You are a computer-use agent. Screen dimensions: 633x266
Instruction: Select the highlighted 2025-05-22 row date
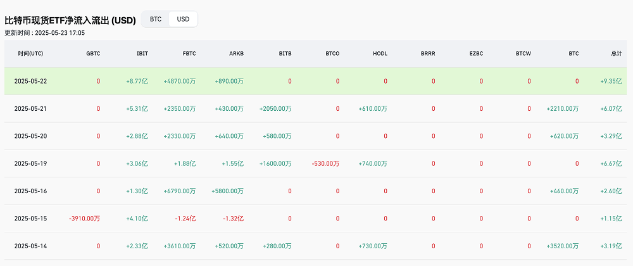click(31, 81)
